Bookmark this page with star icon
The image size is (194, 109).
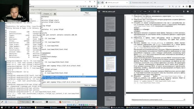pyautogui.click(x=179, y=6)
